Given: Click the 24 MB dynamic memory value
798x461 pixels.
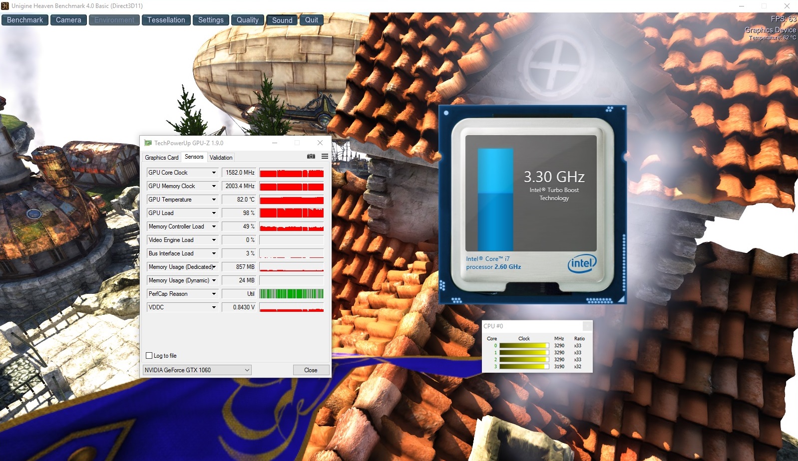Looking at the screenshot, I should point(239,280).
